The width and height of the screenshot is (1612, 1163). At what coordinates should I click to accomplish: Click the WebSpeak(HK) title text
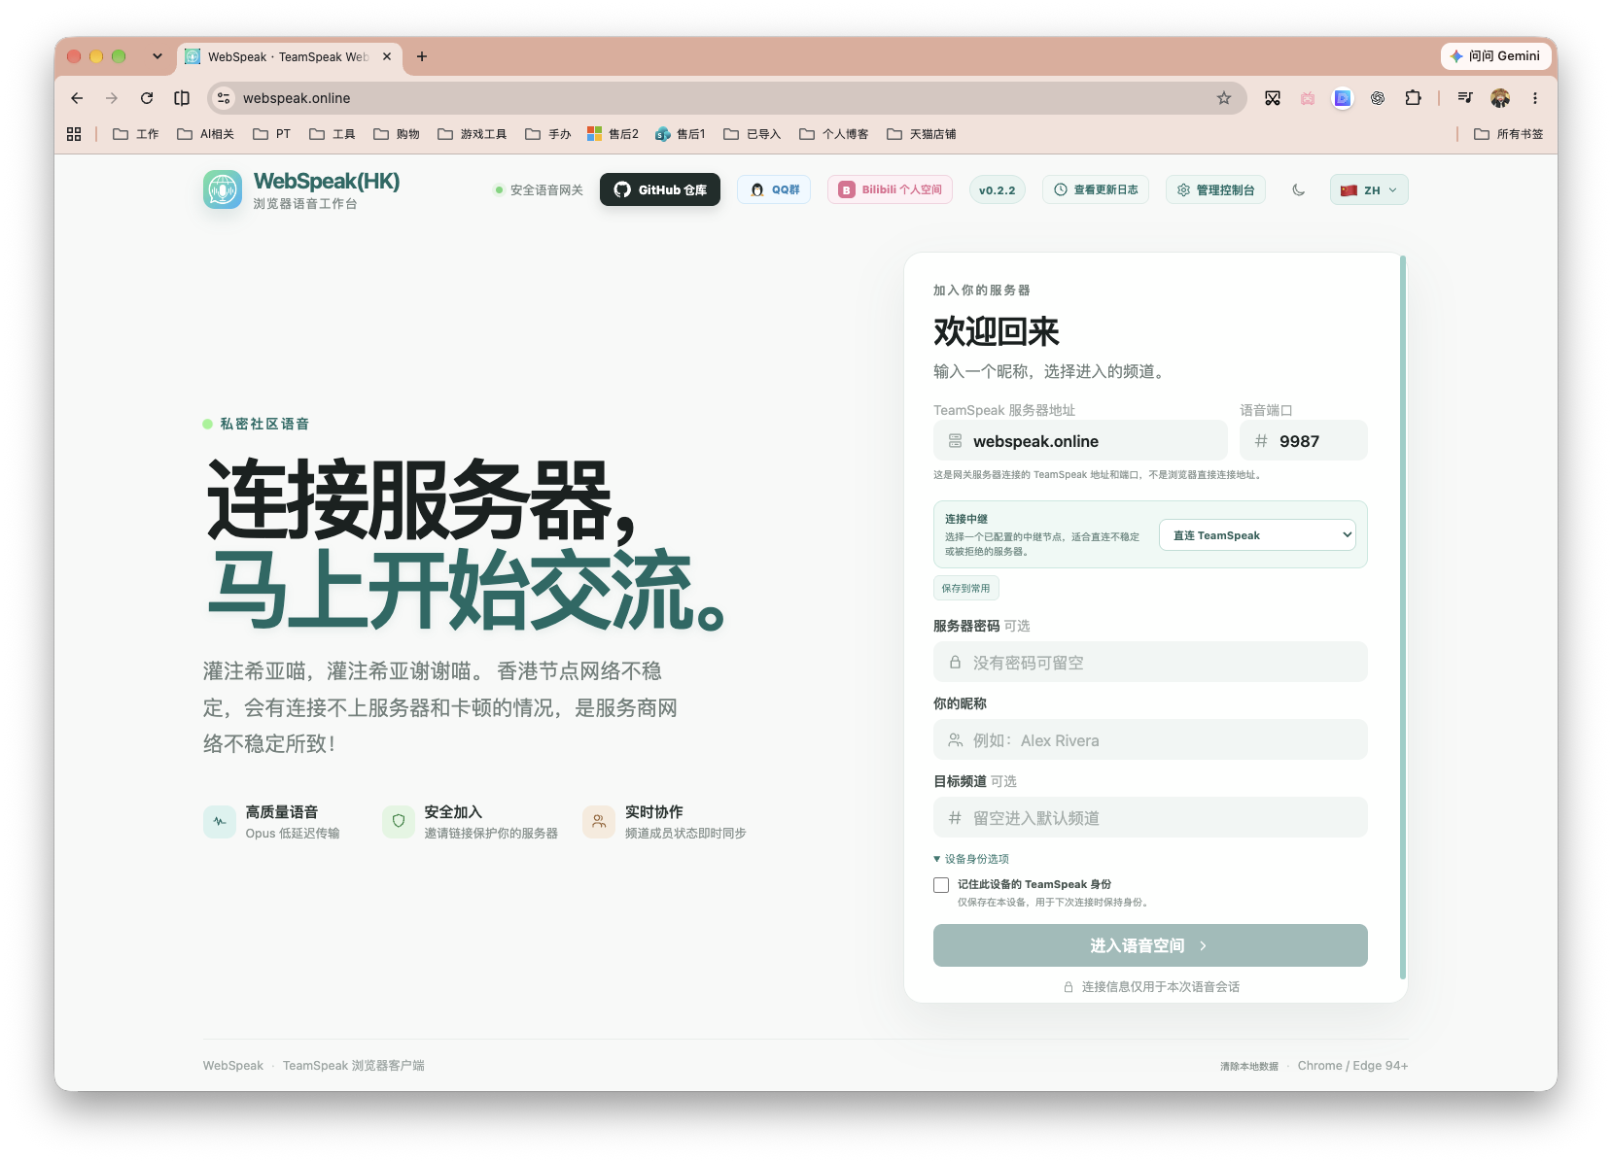327,182
